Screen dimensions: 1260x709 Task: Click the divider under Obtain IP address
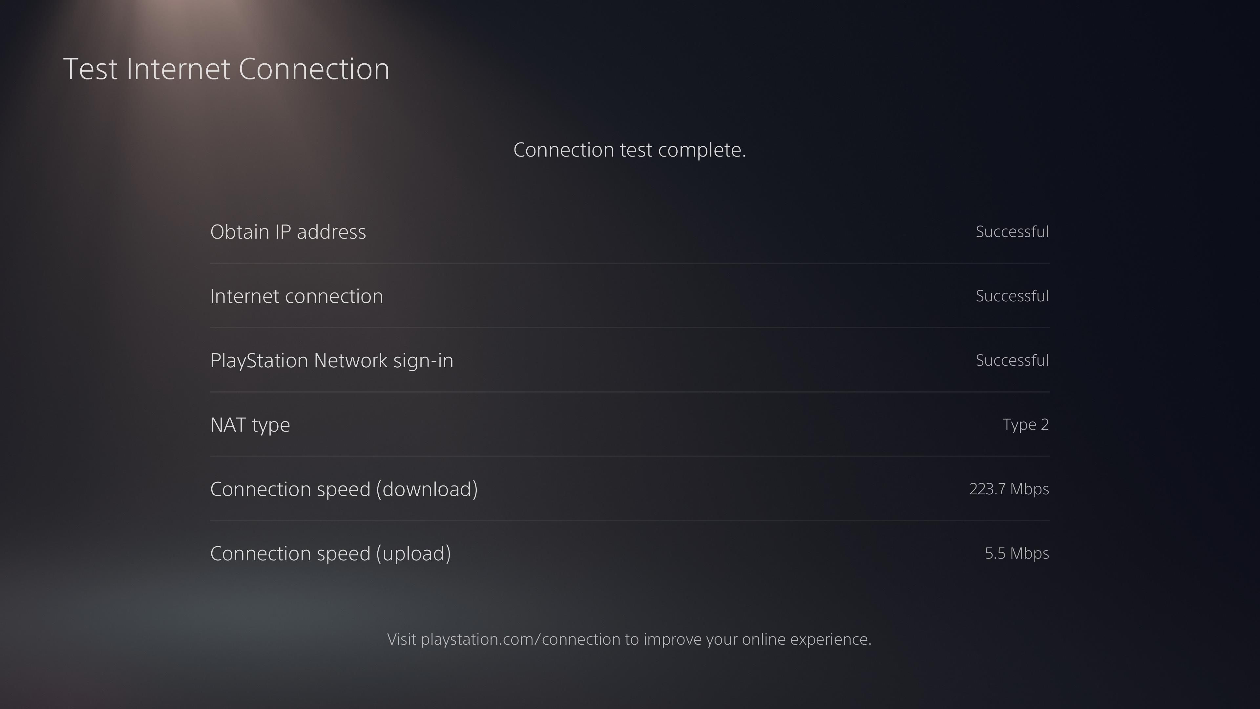tap(630, 264)
